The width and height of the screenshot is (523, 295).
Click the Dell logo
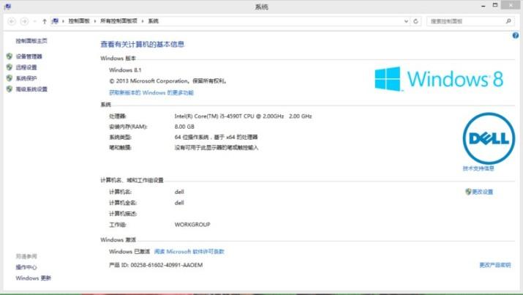489,138
